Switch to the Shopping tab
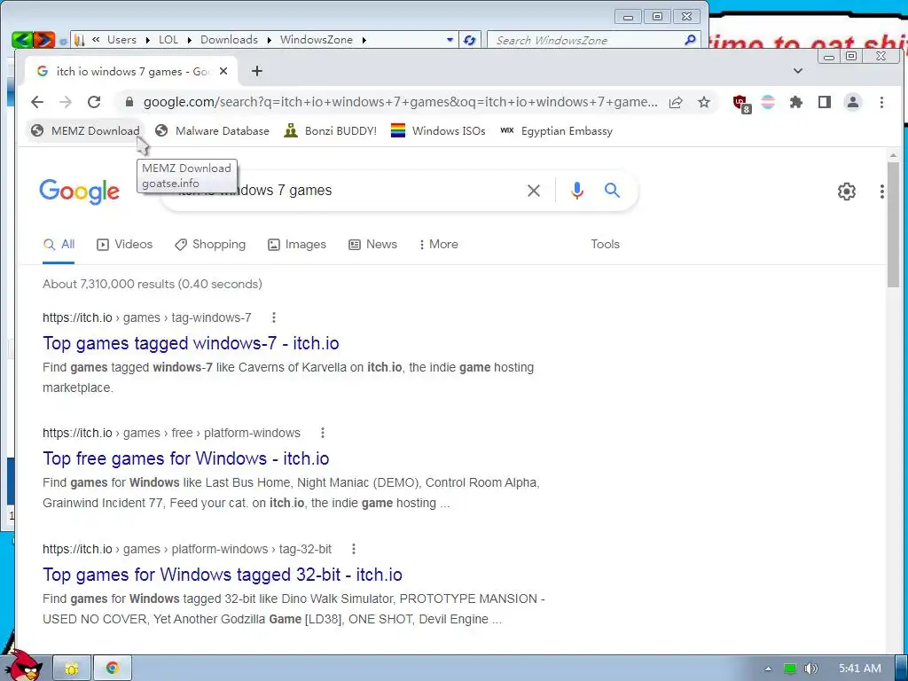 (x=210, y=245)
